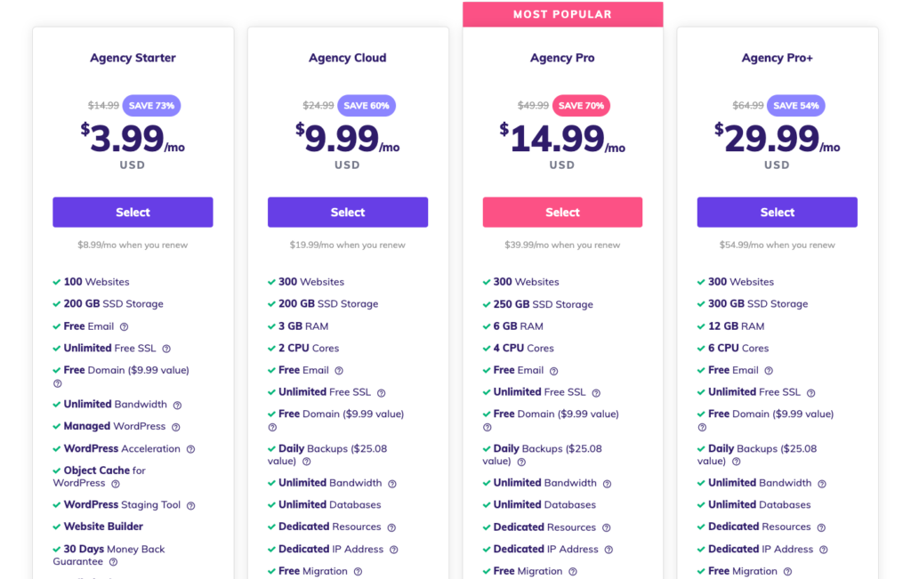
Task: Click the MOST POPULAR banner
Action: pos(562,14)
